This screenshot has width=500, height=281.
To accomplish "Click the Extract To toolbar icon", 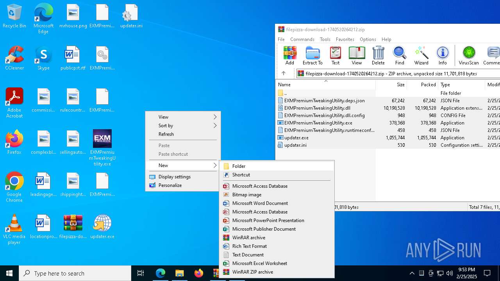I will click(x=312, y=55).
